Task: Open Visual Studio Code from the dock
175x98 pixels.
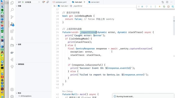Action: click(x=2, y=28)
